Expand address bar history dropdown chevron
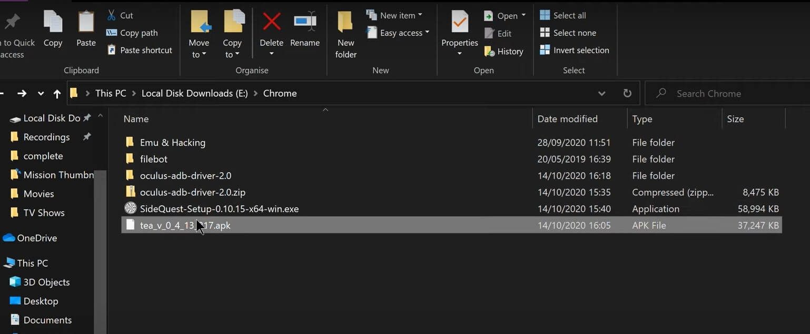 click(x=601, y=93)
